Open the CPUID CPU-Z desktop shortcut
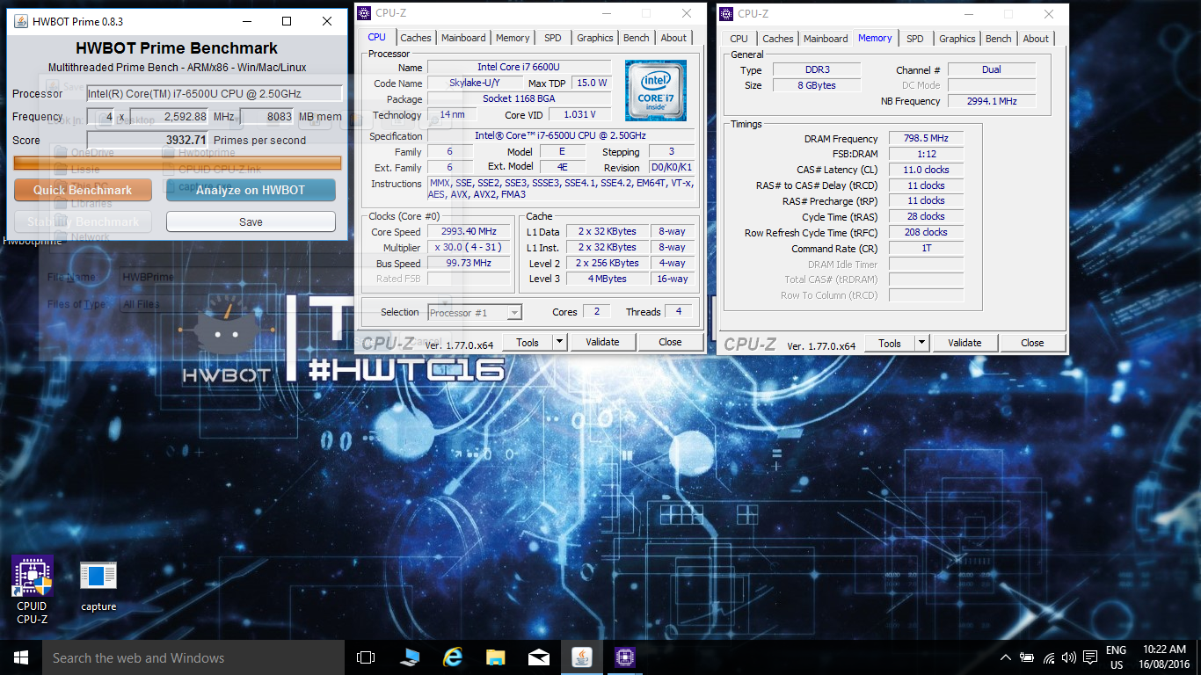Image resolution: width=1201 pixels, height=675 pixels. pyautogui.click(x=32, y=590)
